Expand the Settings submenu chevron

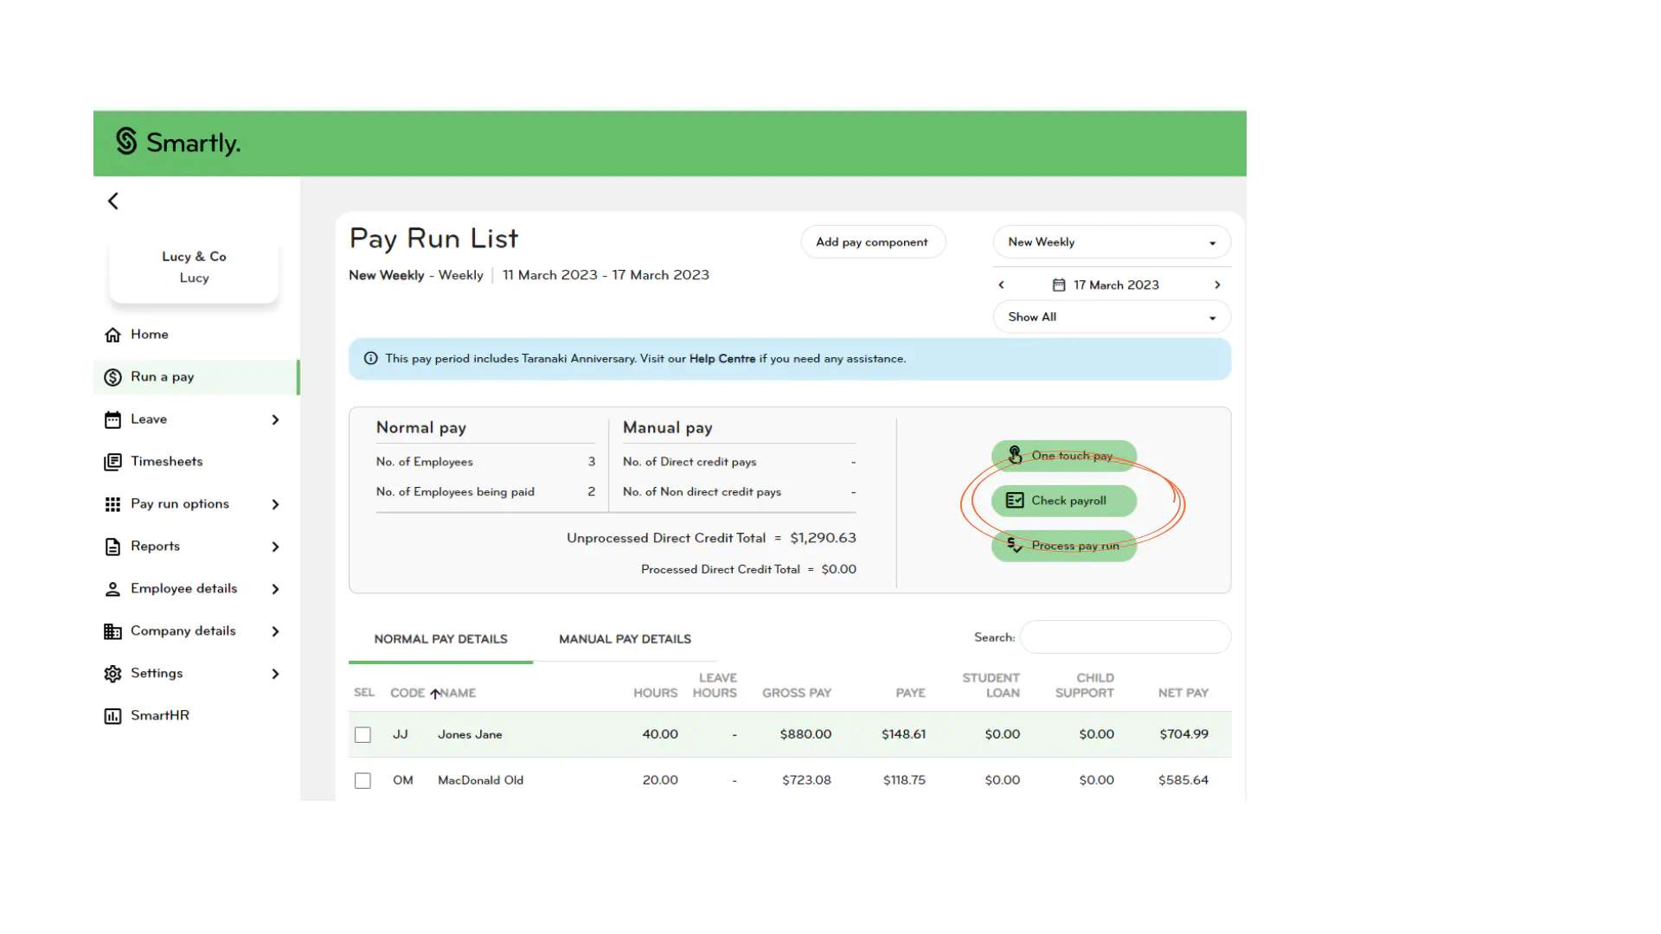(275, 674)
